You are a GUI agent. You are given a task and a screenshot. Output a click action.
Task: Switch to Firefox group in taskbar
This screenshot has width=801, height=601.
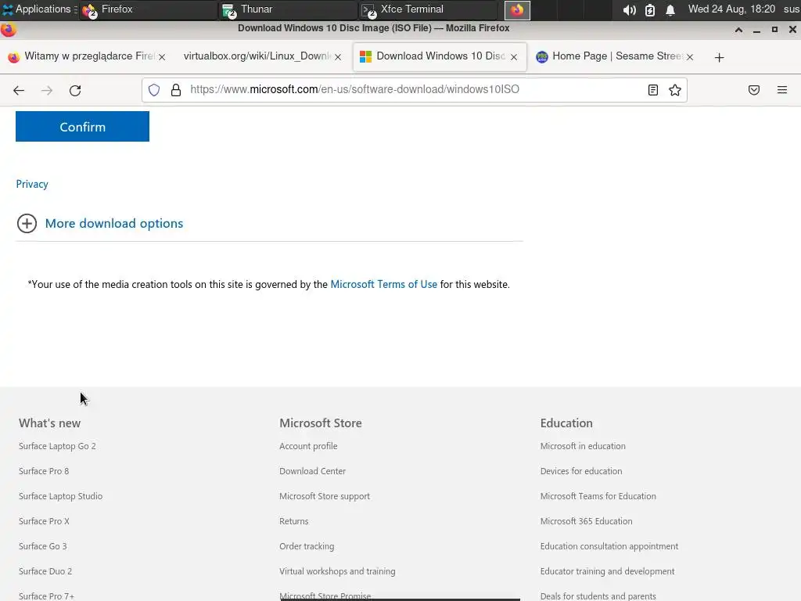(148, 9)
